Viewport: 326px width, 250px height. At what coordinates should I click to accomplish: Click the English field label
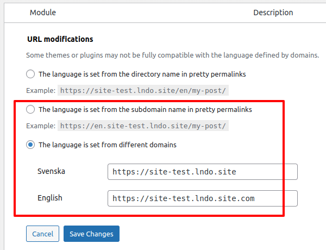(x=50, y=198)
